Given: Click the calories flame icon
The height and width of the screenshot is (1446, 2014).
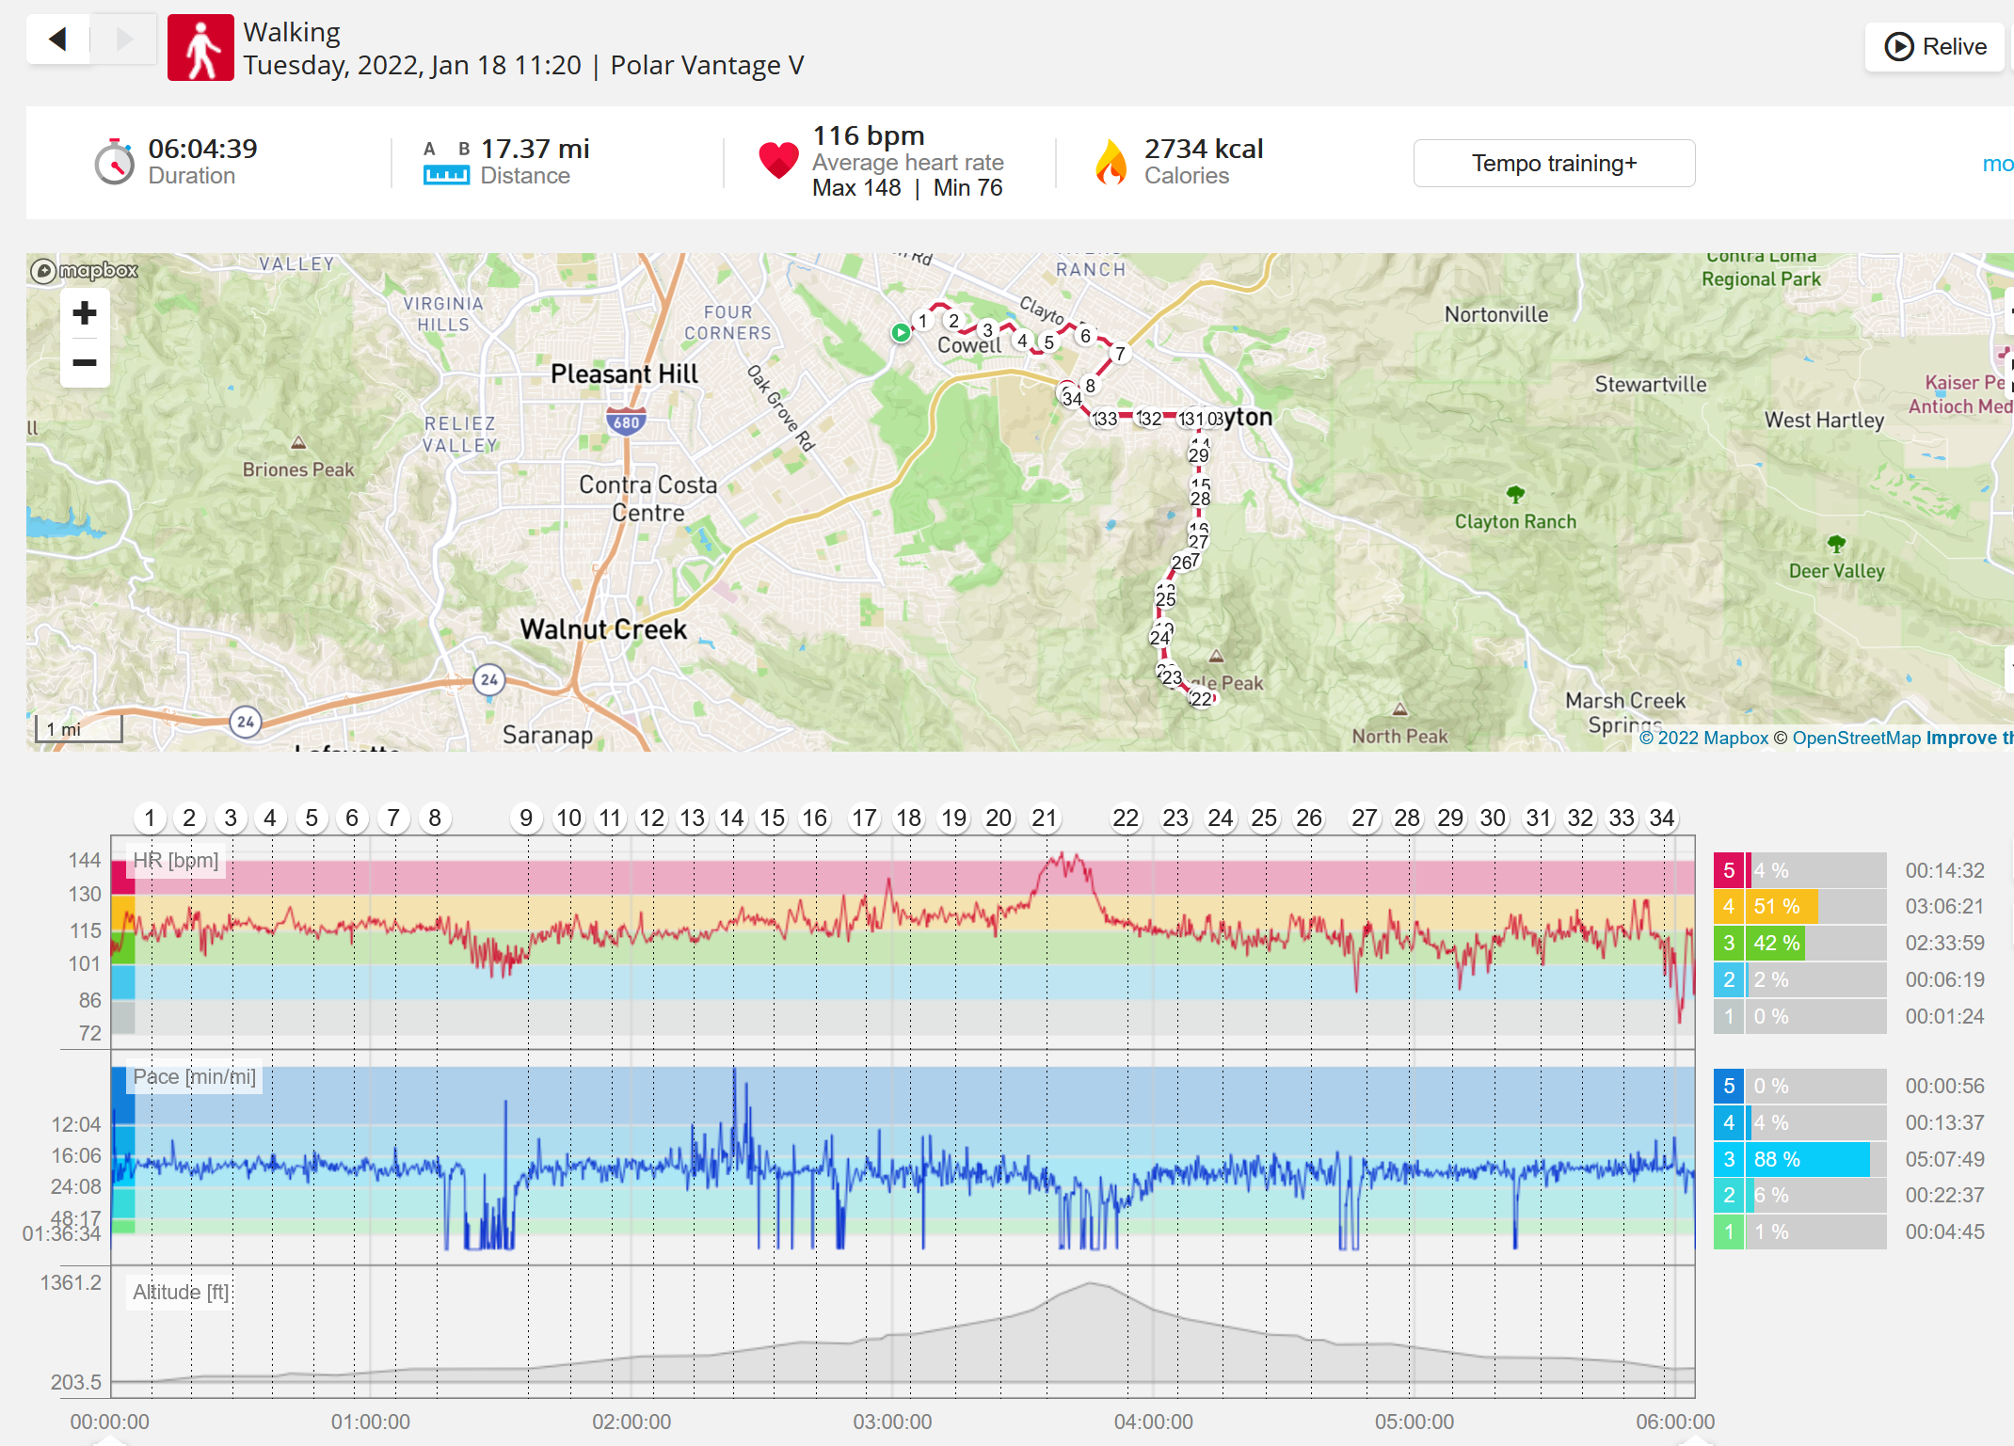Looking at the screenshot, I should click(x=1111, y=162).
